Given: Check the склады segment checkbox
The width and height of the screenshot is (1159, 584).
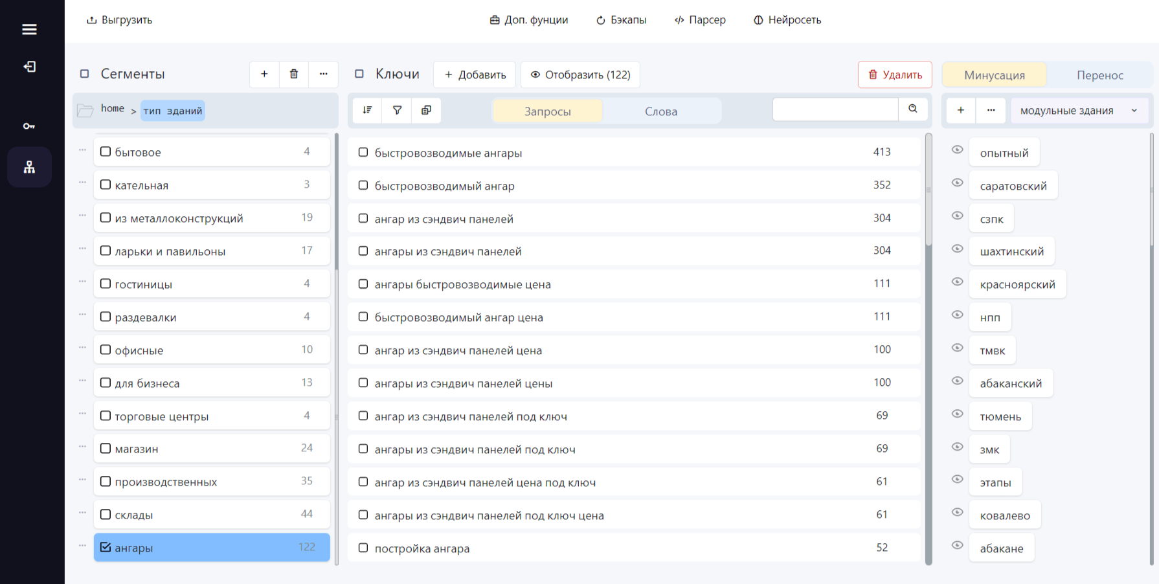Looking at the screenshot, I should click(x=106, y=514).
